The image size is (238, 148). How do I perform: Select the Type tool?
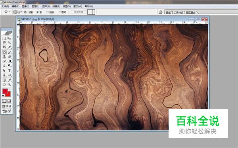(x=9, y=71)
